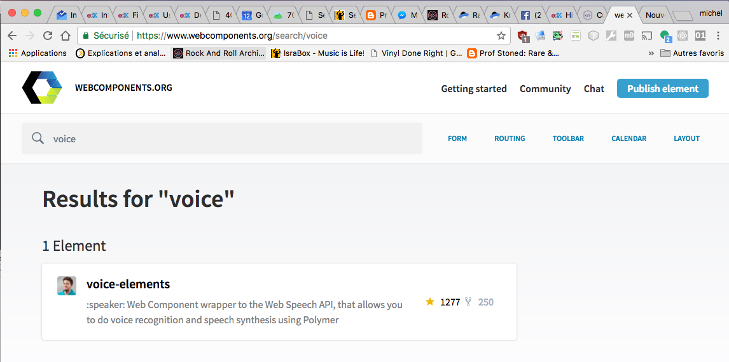Image resolution: width=729 pixels, height=362 pixels.
Task: Click the Publish element button
Action: (x=662, y=89)
